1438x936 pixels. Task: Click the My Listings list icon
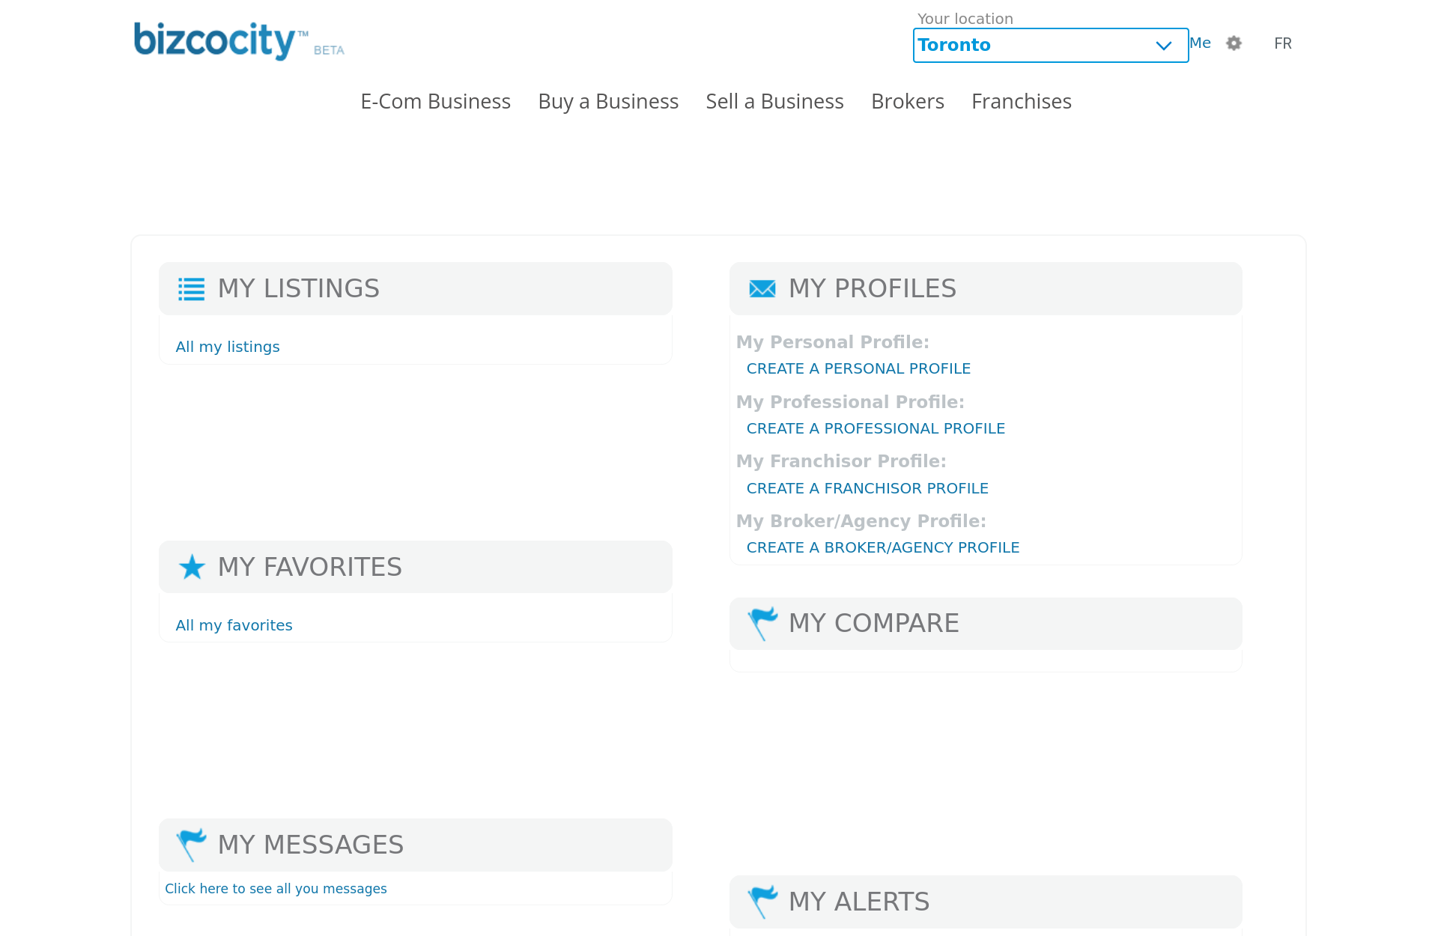[x=191, y=289]
